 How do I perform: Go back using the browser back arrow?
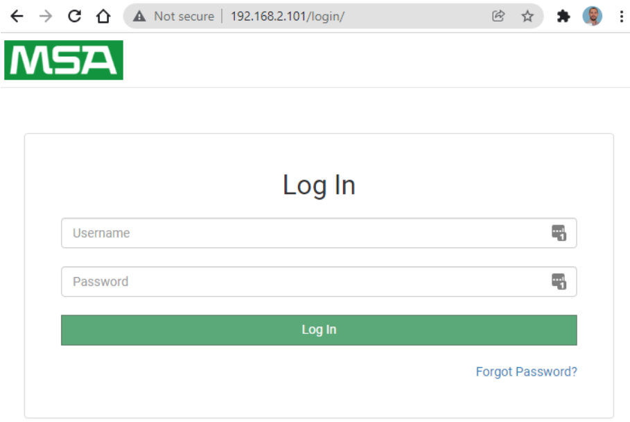click(17, 16)
